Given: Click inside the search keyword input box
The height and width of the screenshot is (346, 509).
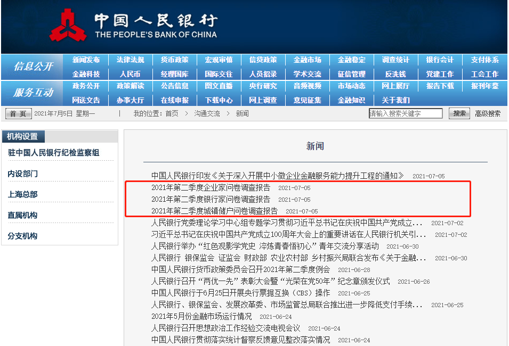Looking at the screenshot, I should [405, 113].
